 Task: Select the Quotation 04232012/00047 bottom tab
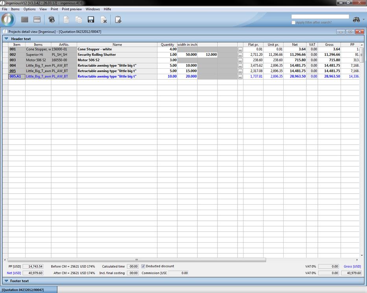24,290
